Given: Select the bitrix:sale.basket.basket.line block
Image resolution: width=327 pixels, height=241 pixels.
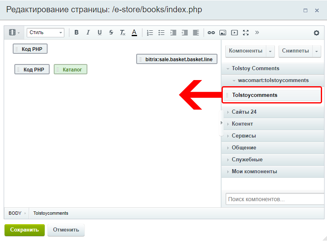Looking at the screenshot, I should point(177,59).
